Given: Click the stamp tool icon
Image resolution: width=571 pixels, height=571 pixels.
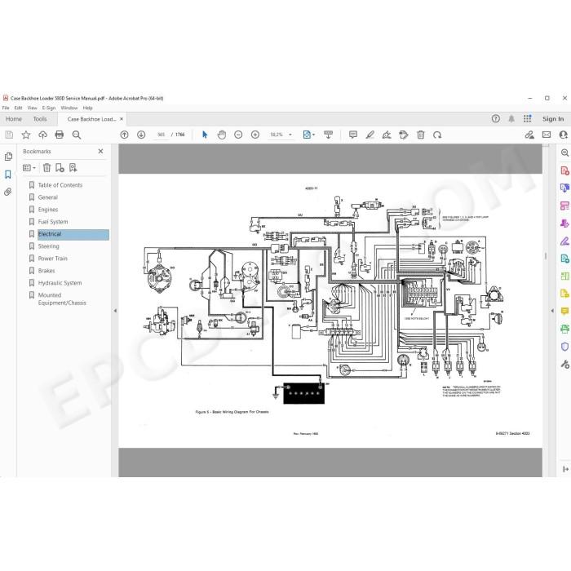Looking at the screenshot, I should [404, 135].
